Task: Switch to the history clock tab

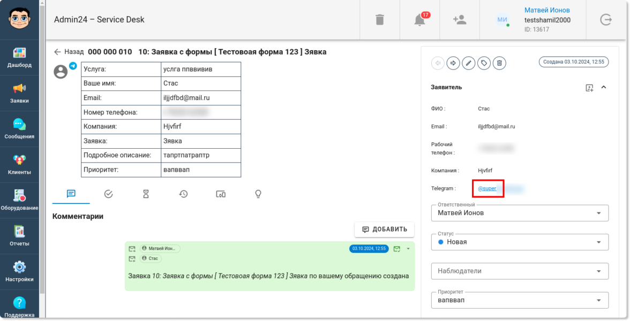Action: coord(183,194)
